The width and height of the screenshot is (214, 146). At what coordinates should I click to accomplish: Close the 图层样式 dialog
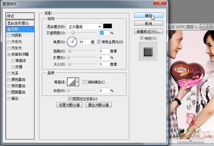(x=160, y=3)
